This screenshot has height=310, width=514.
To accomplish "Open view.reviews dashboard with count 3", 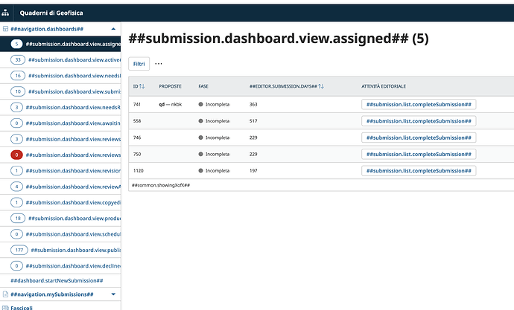I will coord(60,139).
